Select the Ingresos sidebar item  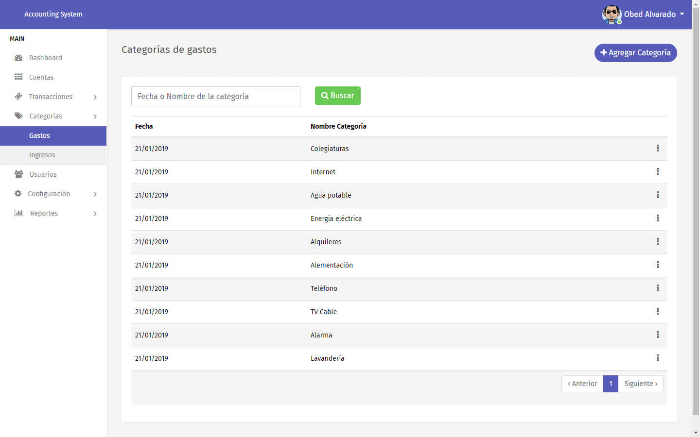click(53, 155)
